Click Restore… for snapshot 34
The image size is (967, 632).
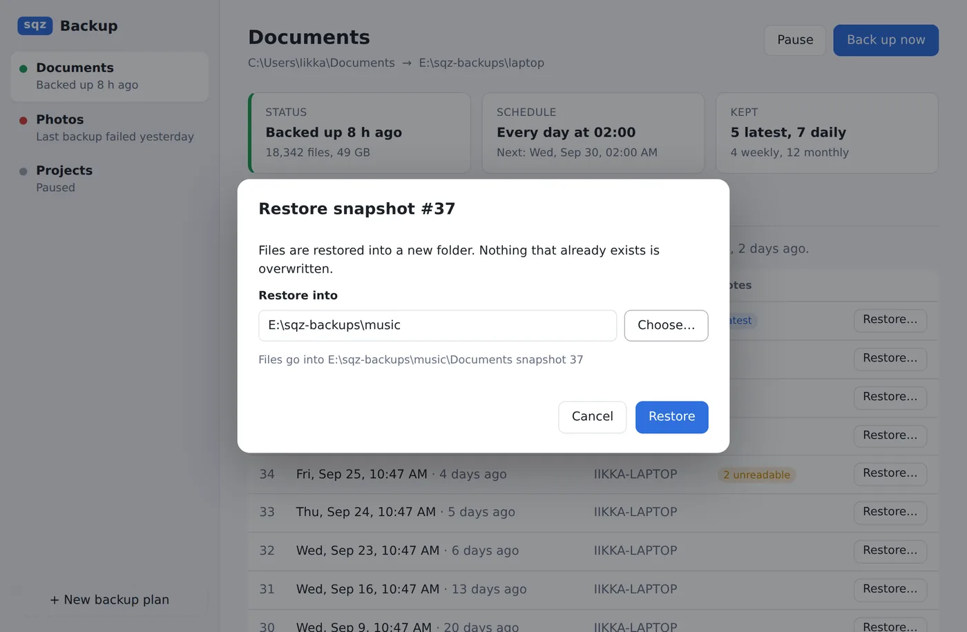click(x=890, y=473)
